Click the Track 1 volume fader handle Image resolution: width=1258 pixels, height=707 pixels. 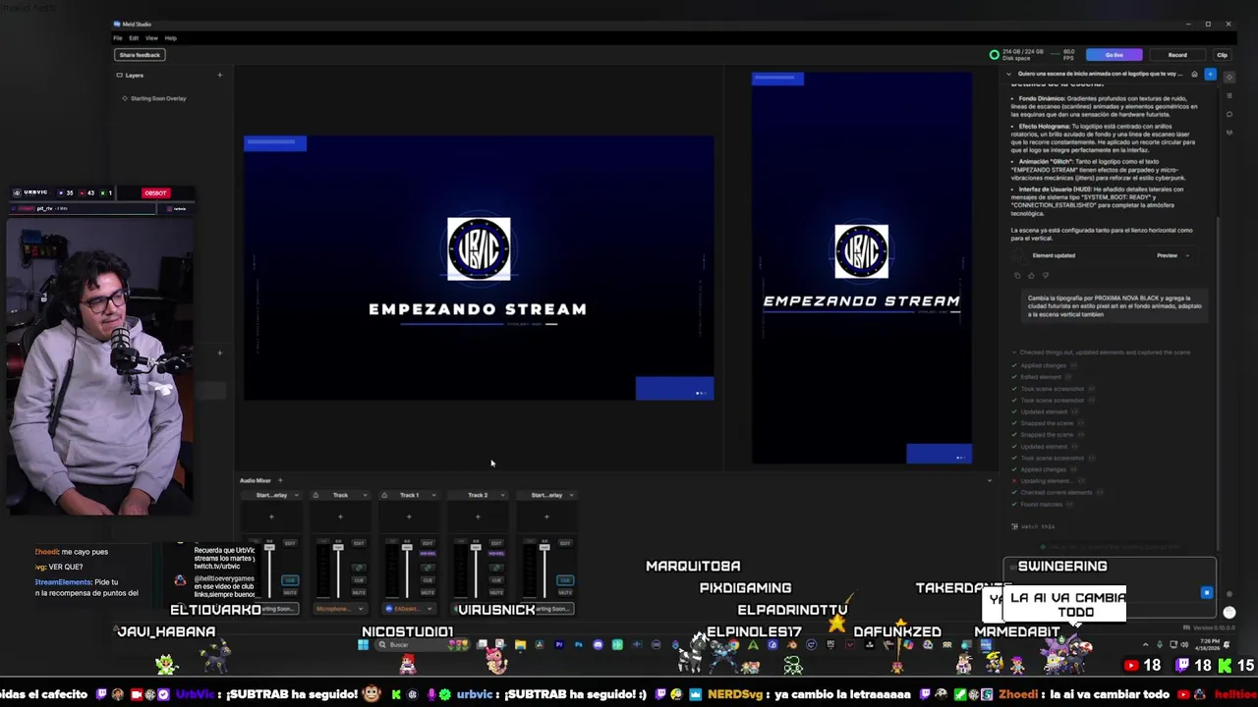407,547
